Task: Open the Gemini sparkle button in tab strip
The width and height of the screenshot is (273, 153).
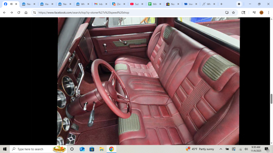Action: tap(239, 4)
